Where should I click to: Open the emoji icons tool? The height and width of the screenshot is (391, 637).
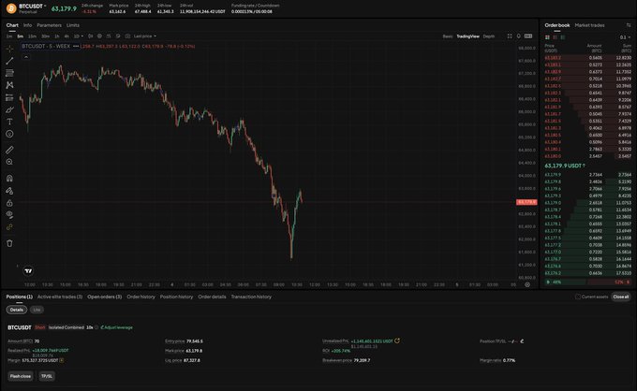tap(9, 134)
